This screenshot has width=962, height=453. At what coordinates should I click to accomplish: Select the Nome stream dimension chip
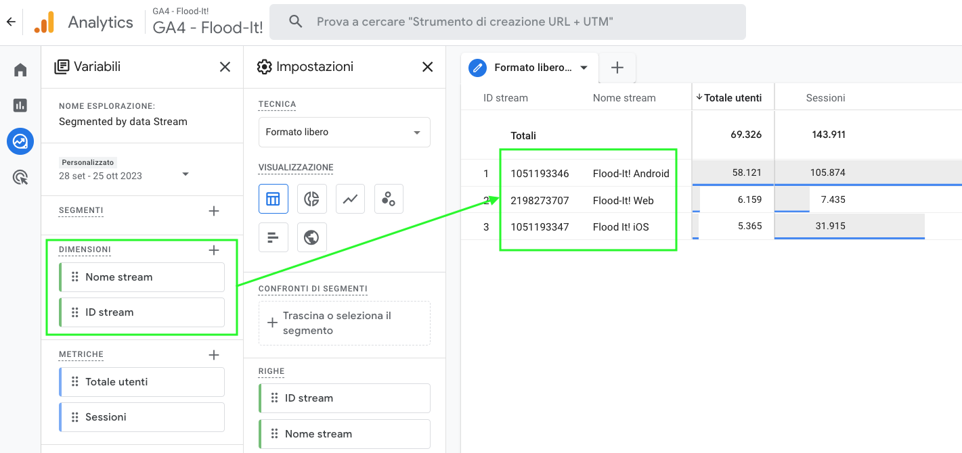(142, 277)
